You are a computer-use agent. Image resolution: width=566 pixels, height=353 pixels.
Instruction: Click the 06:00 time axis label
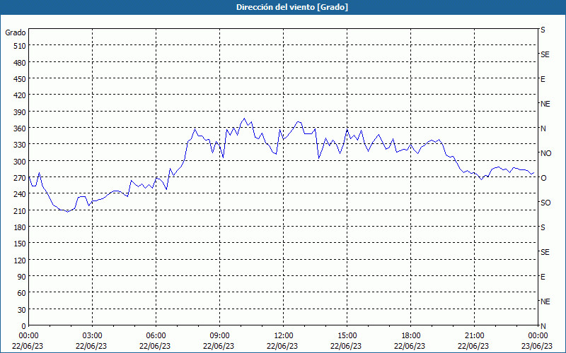(156, 335)
